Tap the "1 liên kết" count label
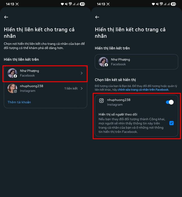This screenshot has height=197, width=182. [71, 88]
